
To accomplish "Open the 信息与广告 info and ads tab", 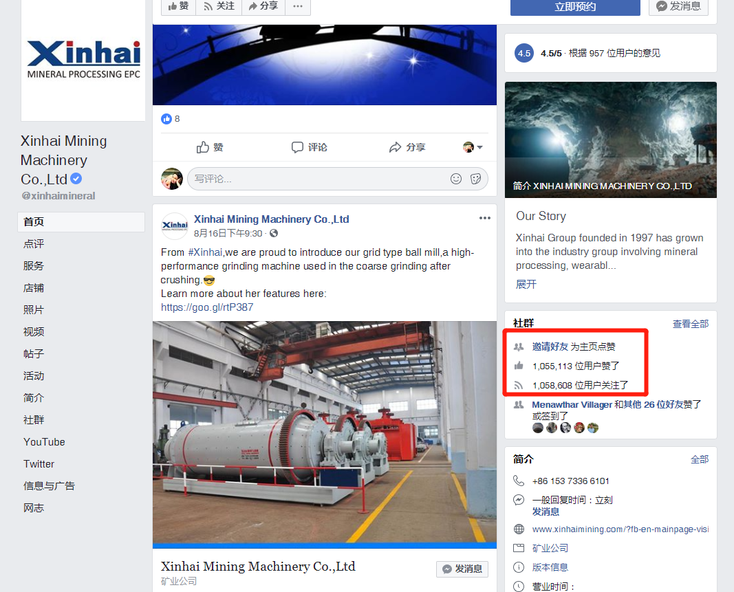I will 49,485.
